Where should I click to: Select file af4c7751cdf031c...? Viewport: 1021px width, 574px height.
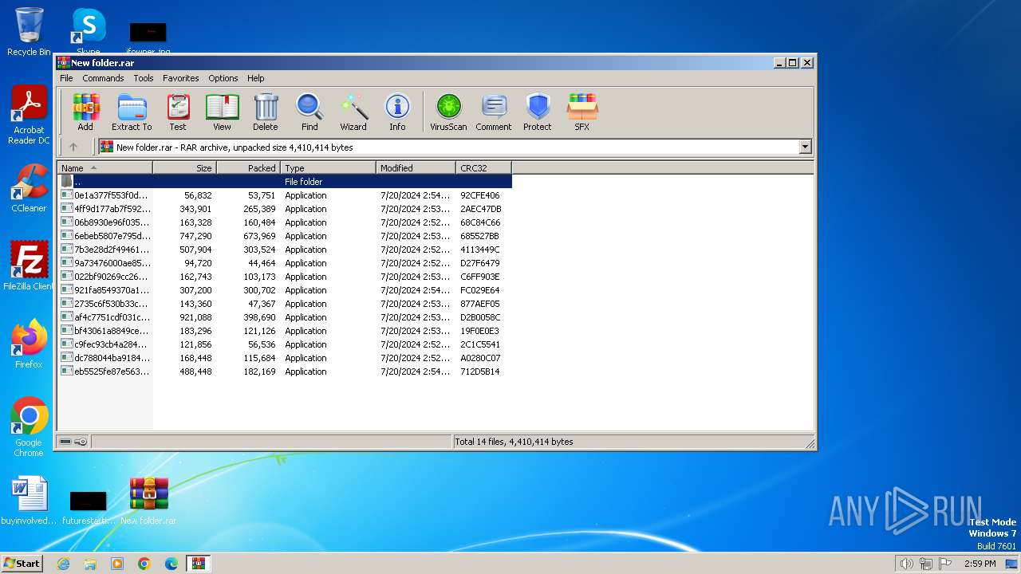click(x=285, y=317)
